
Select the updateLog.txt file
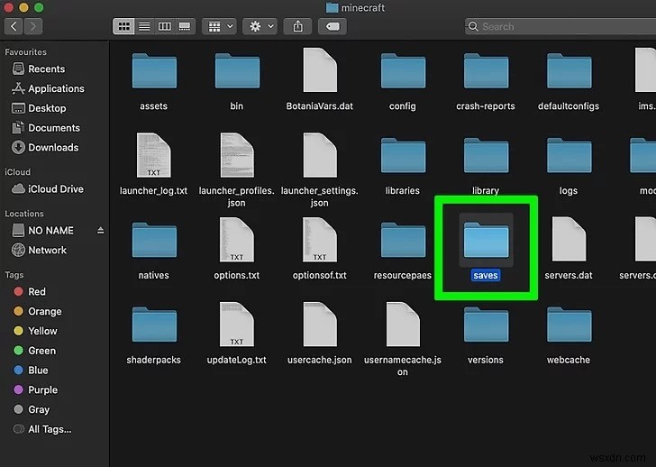pos(237,325)
